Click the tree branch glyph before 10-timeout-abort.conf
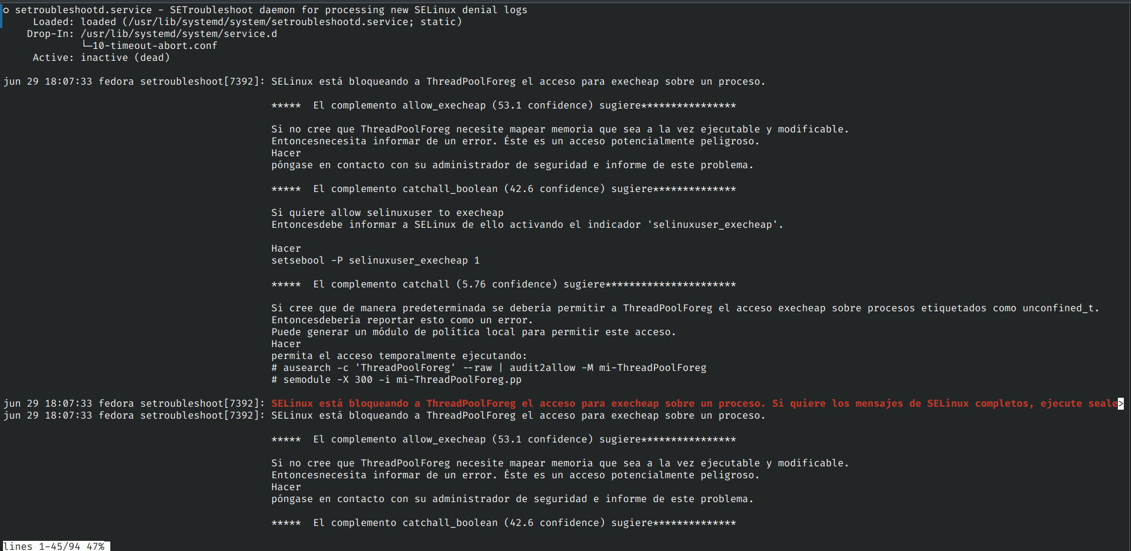The height and width of the screenshot is (551, 1131). tap(86, 45)
